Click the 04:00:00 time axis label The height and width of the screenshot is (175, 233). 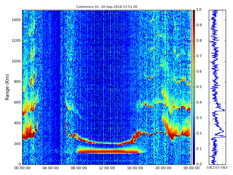(50, 168)
